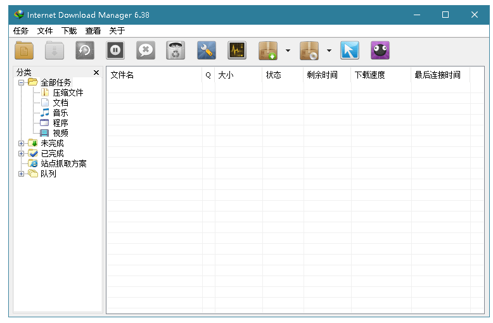The width and height of the screenshot is (493, 323).
Task: Open dropdown arrow beside the disc box icon
Action: coord(329,51)
